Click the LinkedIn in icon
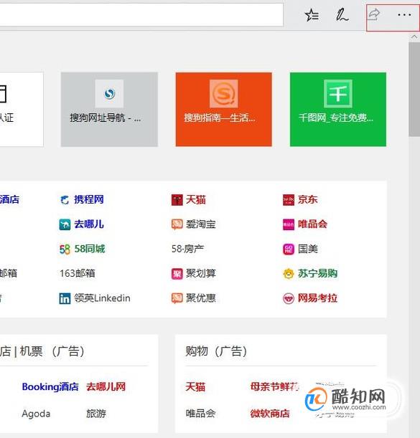Image resolution: width=420 pixels, height=438 pixels. click(65, 298)
